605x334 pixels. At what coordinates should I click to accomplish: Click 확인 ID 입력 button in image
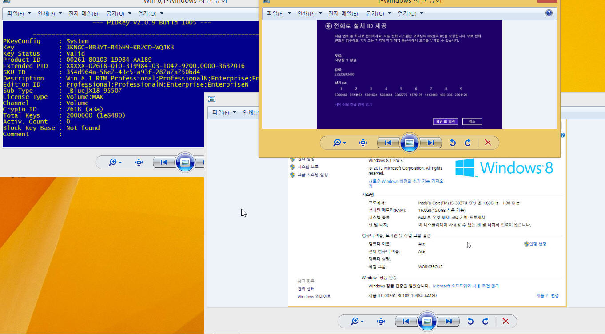click(445, 121)
